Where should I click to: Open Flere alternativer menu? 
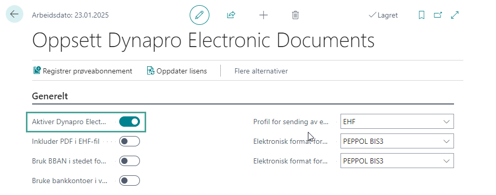pyautogui.click(x=261, y=71)
